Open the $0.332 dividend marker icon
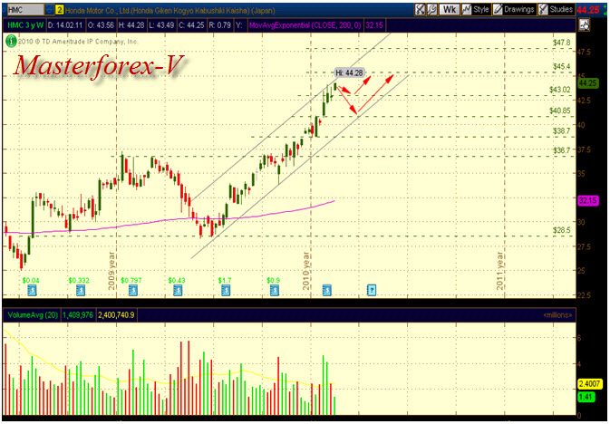 pyautogui.click(x=80, y=290)
